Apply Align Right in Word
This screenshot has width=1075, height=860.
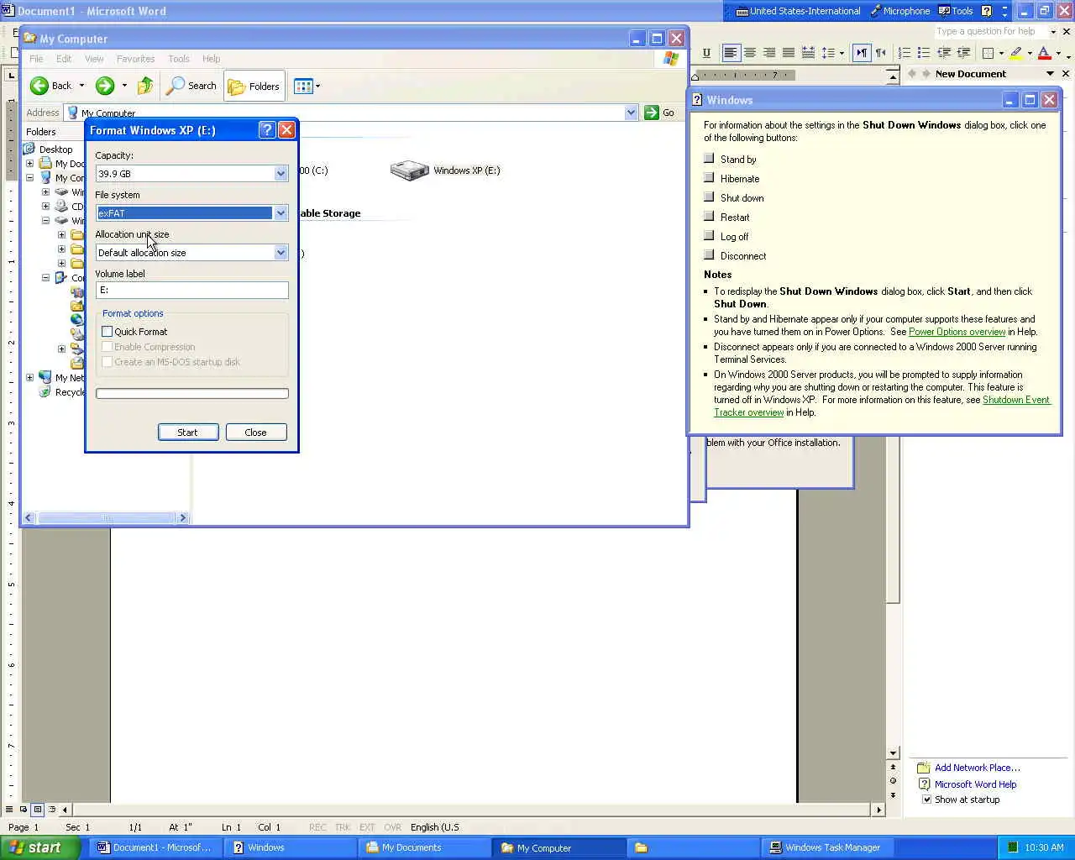click(769, 53)
